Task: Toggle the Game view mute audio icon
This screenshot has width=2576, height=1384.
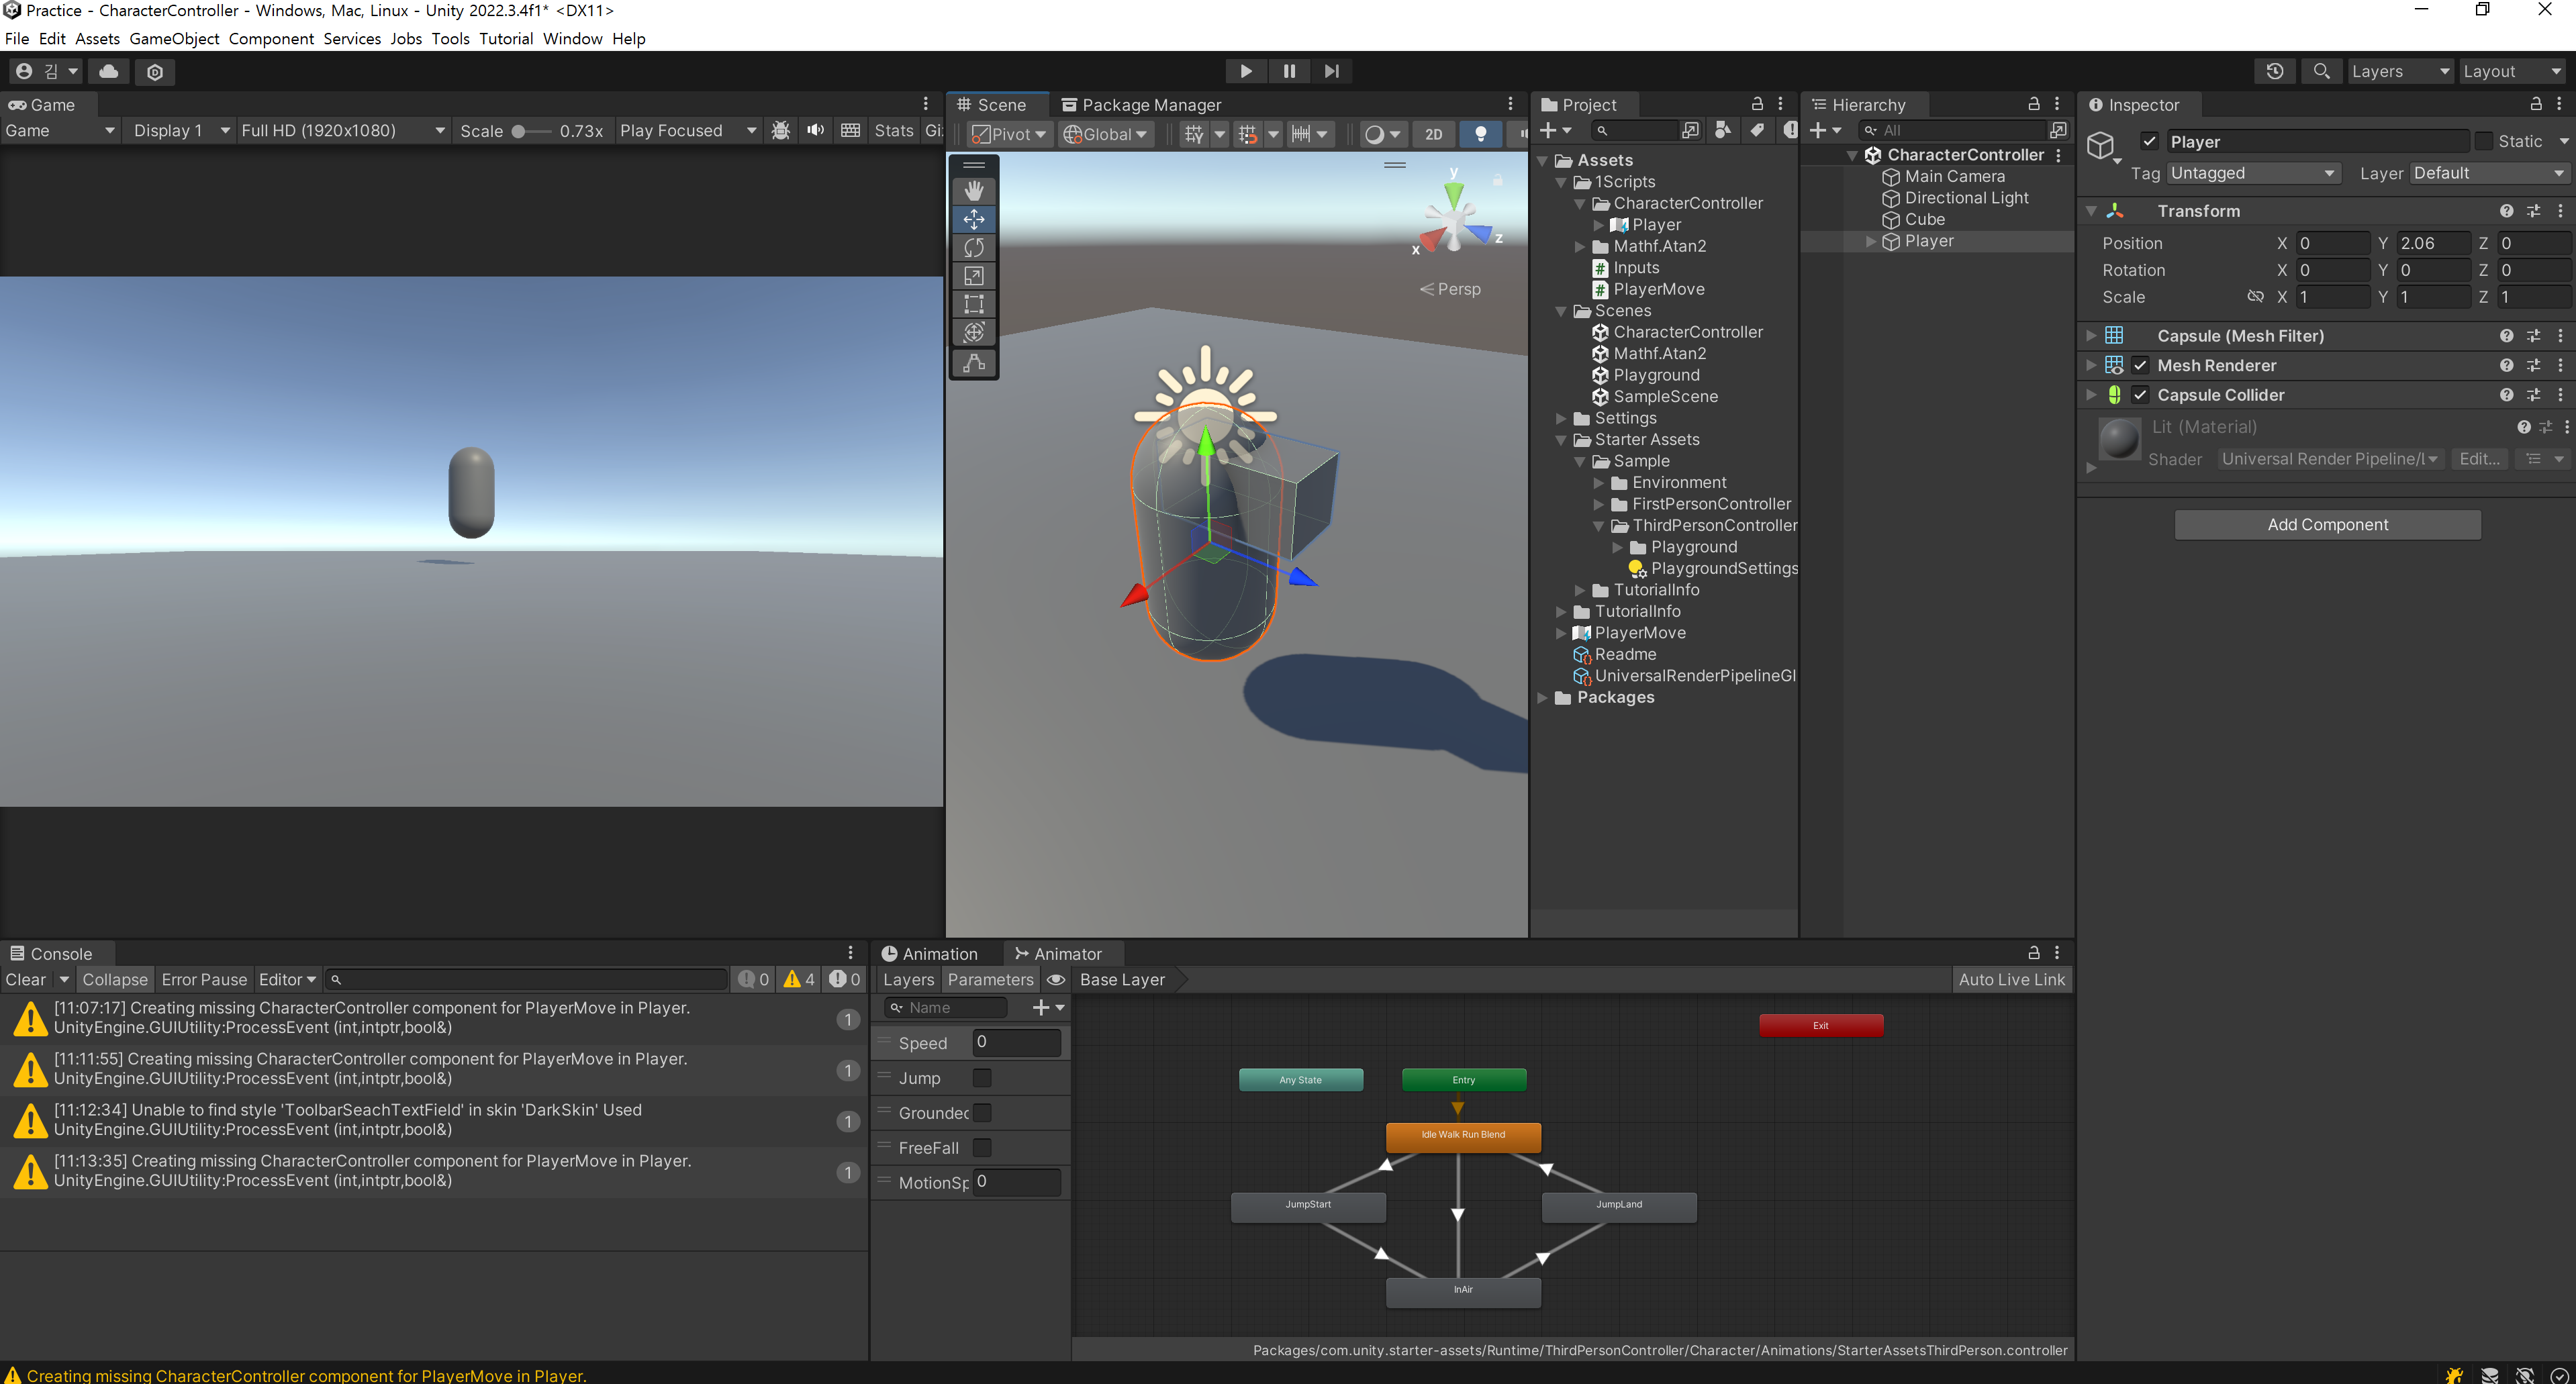Action: [815, 131]
